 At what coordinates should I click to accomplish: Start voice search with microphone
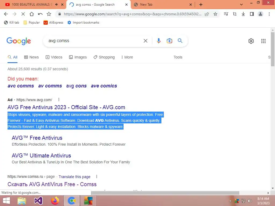[x=158, y=41]
